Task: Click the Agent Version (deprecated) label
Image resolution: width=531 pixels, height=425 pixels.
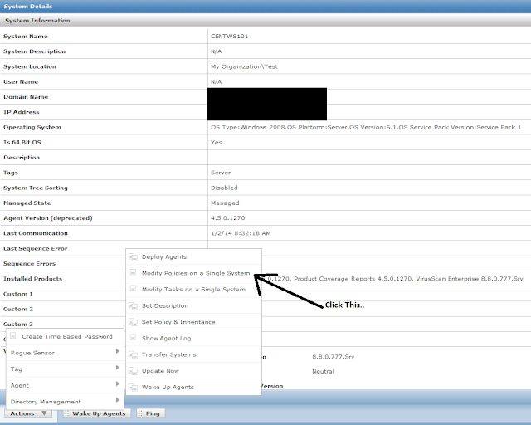Action: [48, 218]
